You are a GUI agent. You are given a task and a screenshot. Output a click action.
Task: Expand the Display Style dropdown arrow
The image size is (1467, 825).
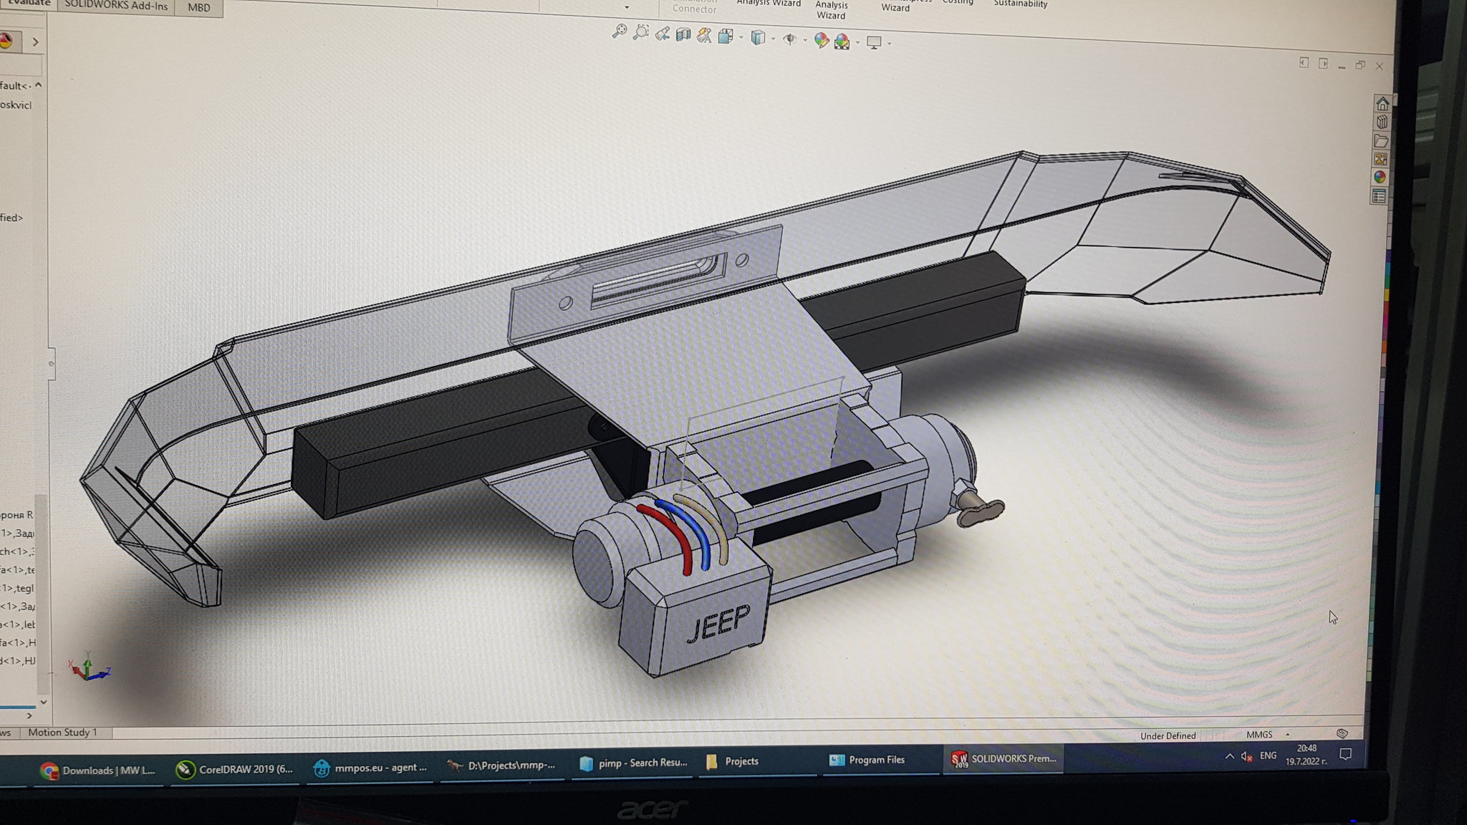click(773, 39)
